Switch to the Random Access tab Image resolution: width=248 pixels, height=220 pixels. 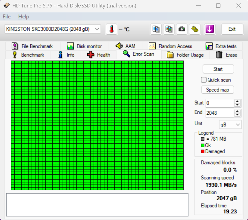coord(170,46)
